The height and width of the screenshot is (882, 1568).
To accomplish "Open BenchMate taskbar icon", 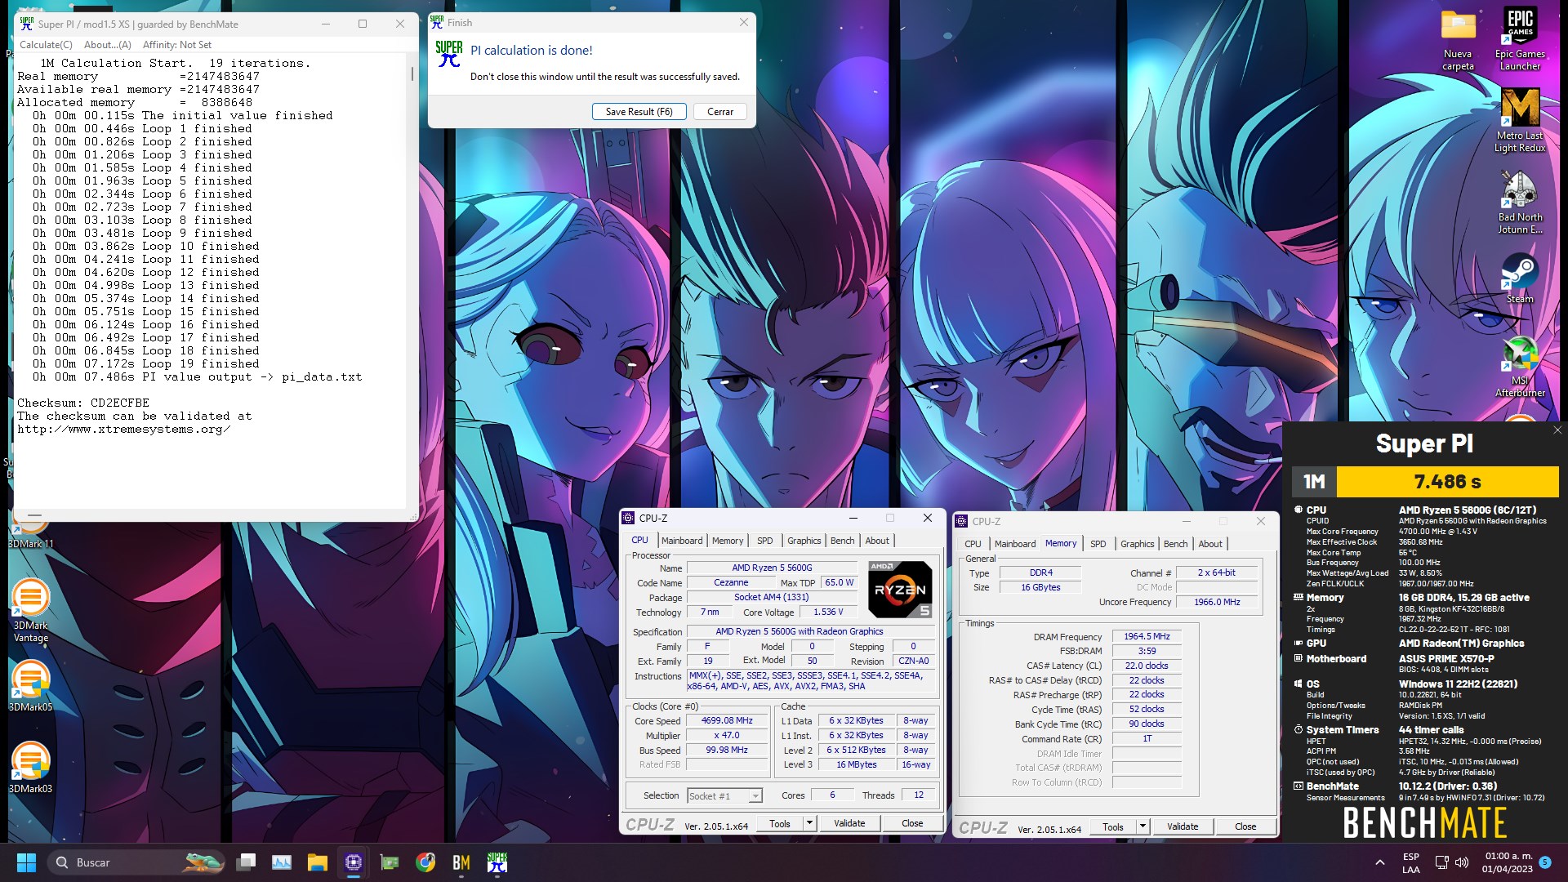I will [x=461, y=862].
